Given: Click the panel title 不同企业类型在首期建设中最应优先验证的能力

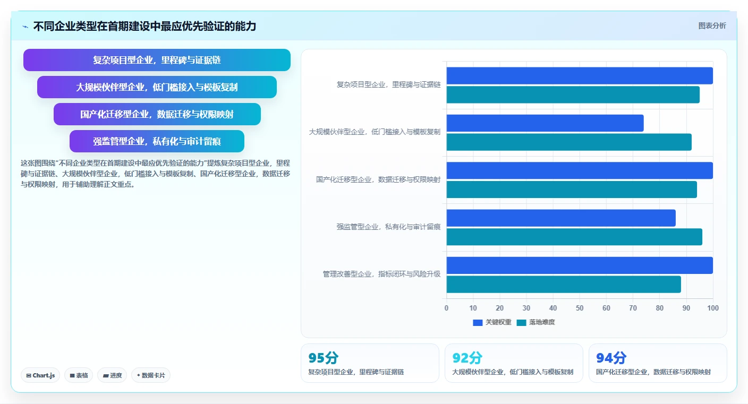Looking at the screenshot, I should tap(144, 27).
